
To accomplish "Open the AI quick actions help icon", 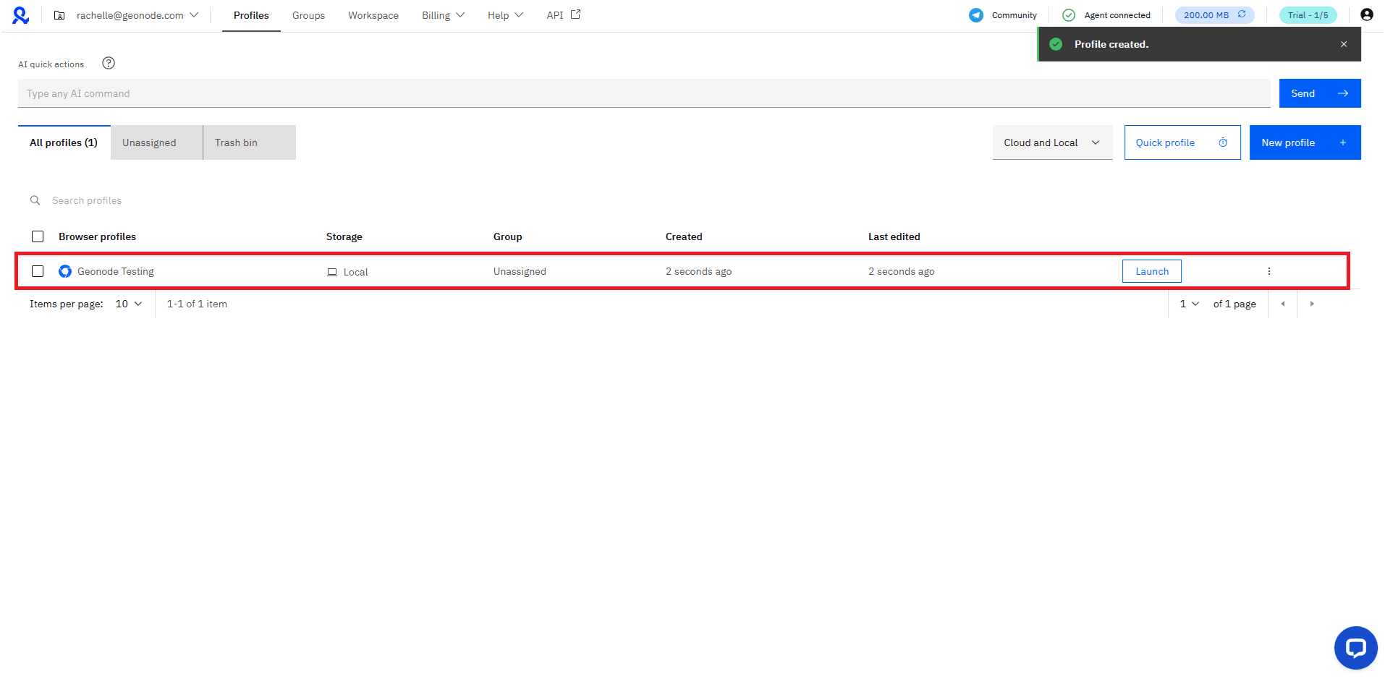I will point(109,64).
